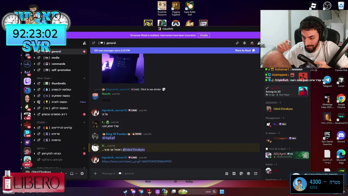Open the Windows Start button
Screen dimensions: 348x196
click(x=222, y=192)
